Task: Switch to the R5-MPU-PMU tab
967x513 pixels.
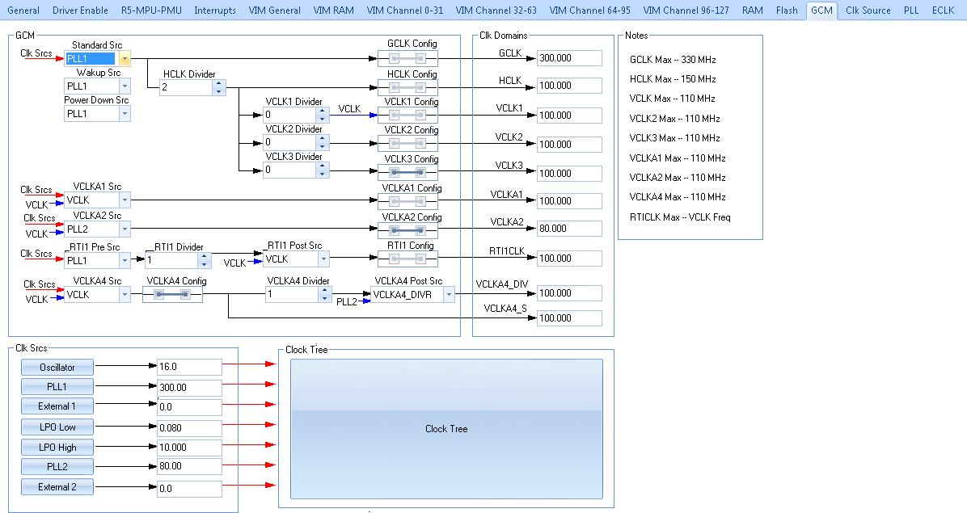Action: [151, 11]
